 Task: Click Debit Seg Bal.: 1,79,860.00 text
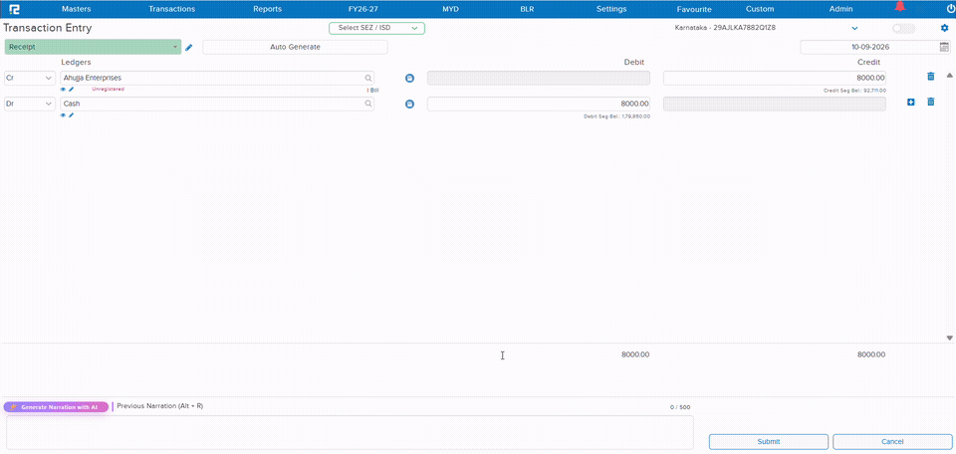pyautogui.click(x=617, y=115)
